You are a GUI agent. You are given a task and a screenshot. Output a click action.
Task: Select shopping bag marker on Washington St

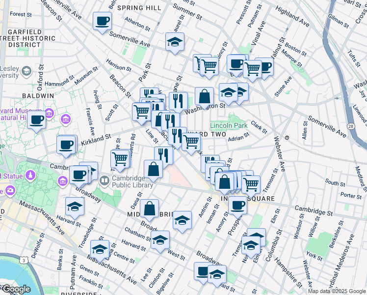pyautogui.click(x=204, y=97)
